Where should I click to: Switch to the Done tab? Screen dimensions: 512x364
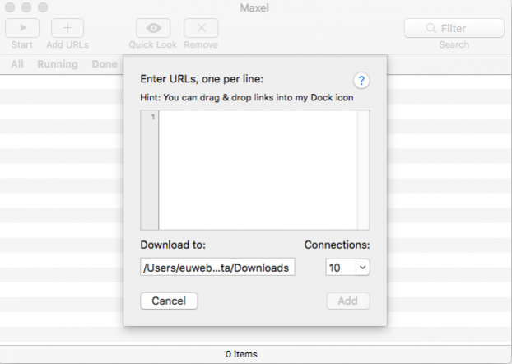click(x=105, y=64)
